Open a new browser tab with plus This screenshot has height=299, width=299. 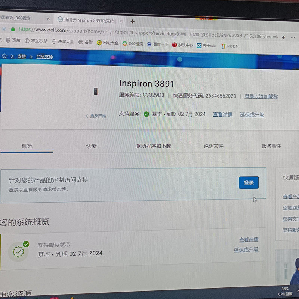coord(133,21)
